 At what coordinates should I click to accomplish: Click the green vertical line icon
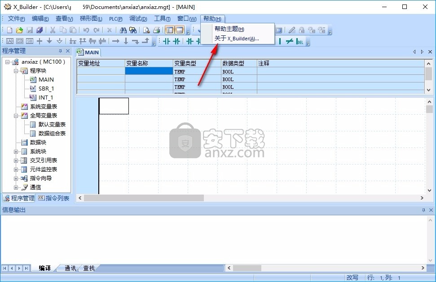280,41
